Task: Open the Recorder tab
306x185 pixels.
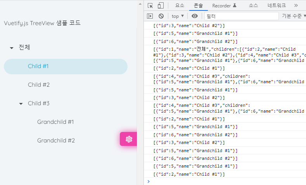Action: (x=224, y=5)
